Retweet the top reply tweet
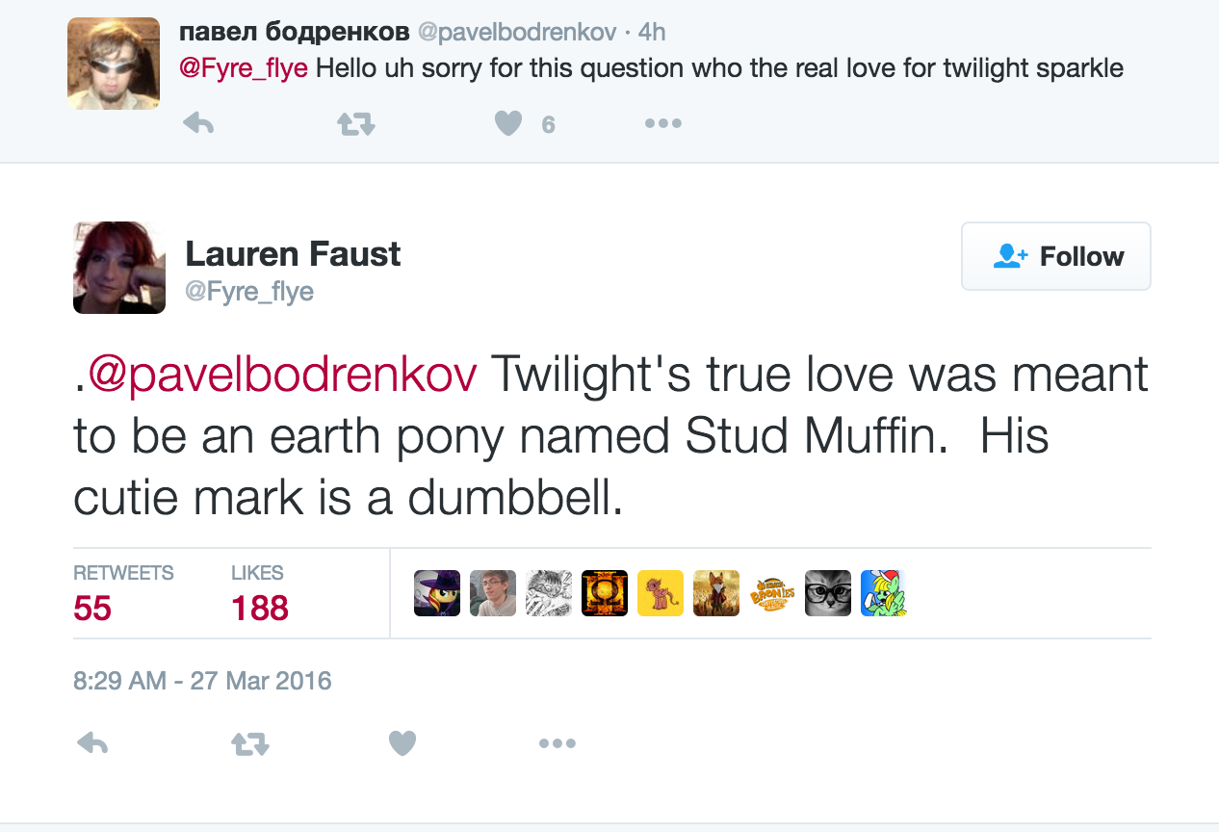Viewport: 1219px width, 832px height. tap(355, 123)
